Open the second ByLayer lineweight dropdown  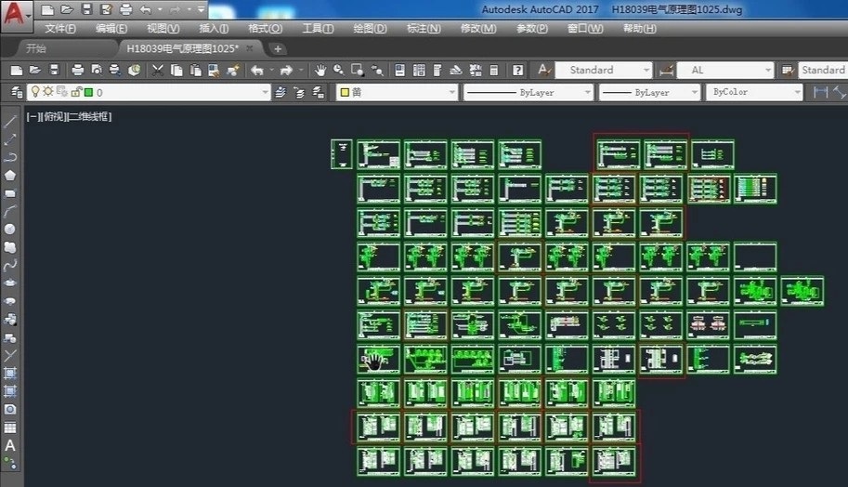(x=649, y=93)
